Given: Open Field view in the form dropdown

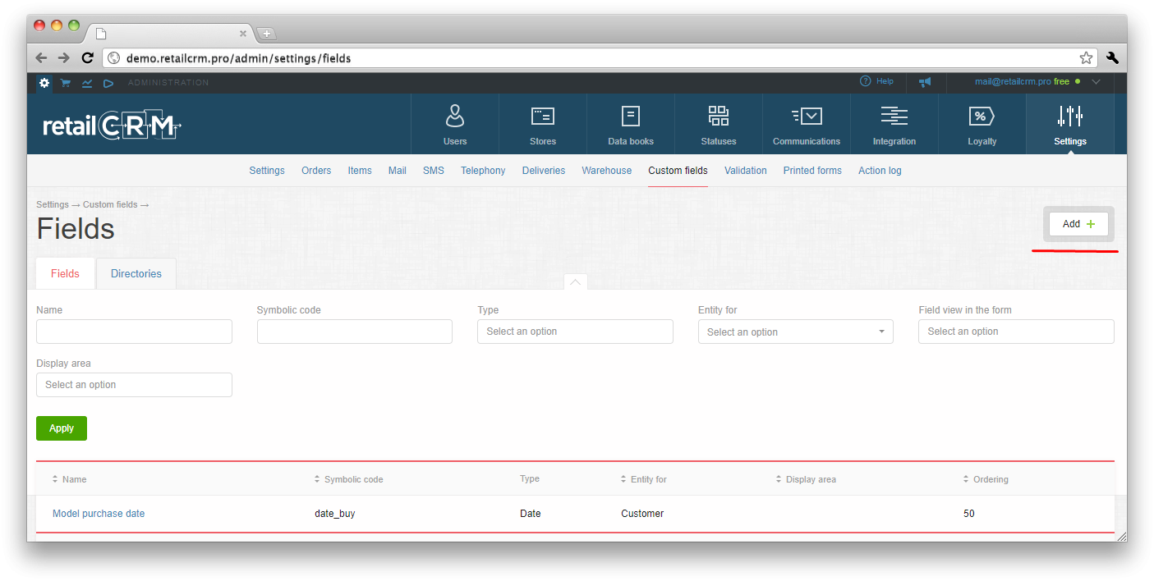Looking at the screenshot, I should point(1016,332).
